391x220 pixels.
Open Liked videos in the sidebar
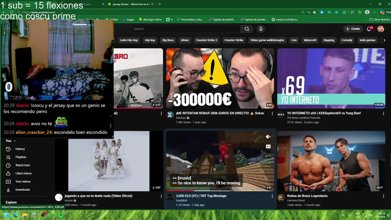pos(23,173)
